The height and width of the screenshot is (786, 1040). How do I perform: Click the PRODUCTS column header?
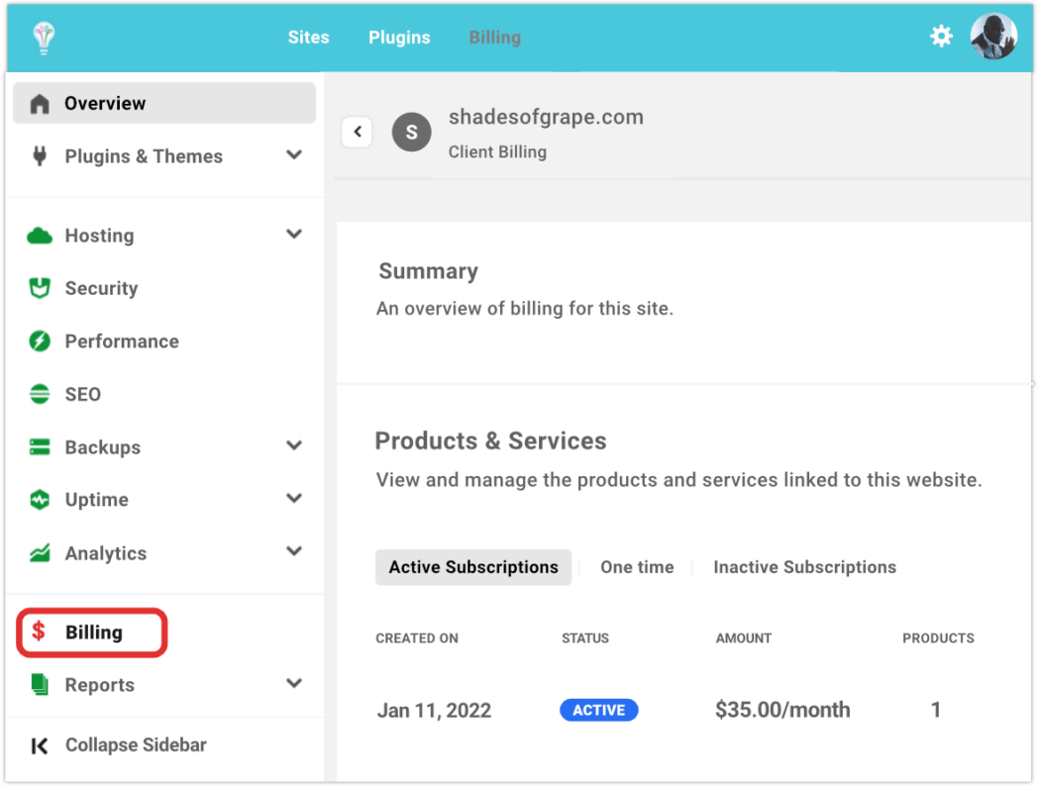pos(938,639)
